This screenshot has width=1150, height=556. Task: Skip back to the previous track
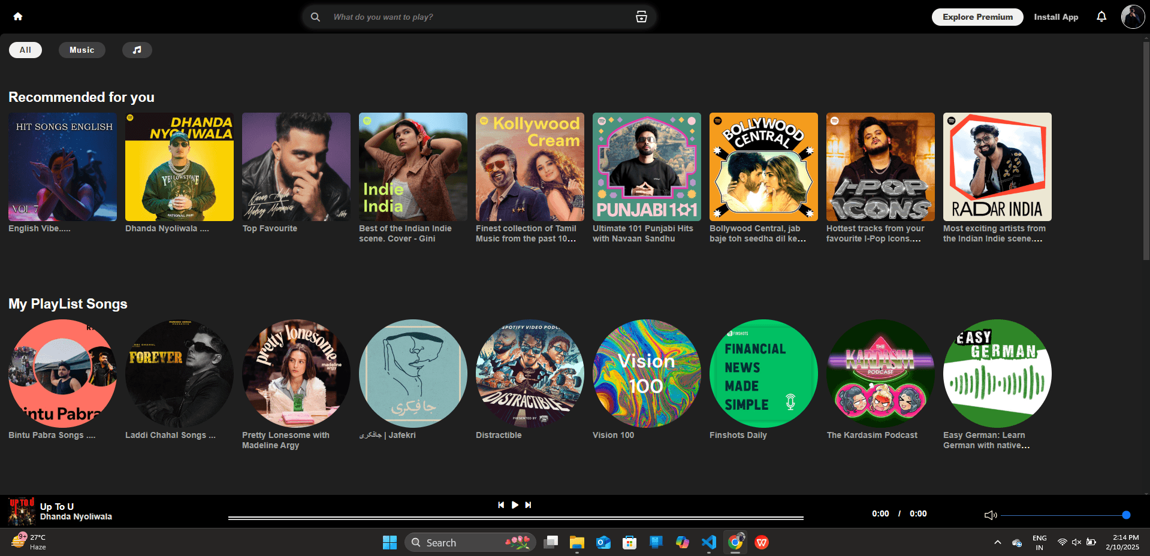(x=501, y=505)
